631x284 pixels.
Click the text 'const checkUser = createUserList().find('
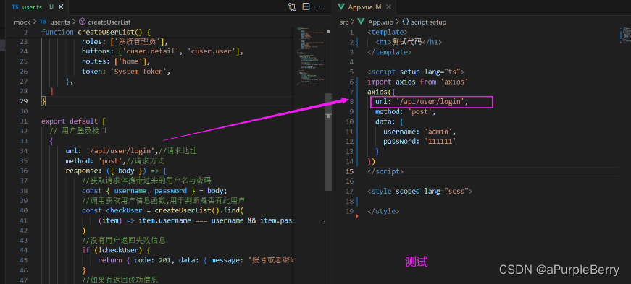pyautogui.click(x=163, y=210)
